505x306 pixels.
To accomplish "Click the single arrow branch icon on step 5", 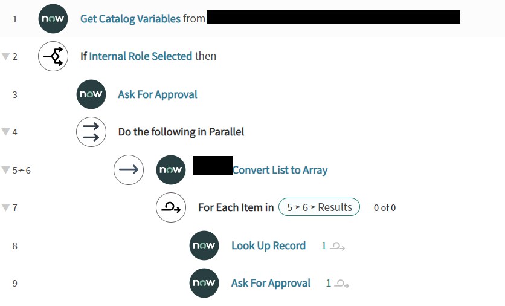I will [129, 170].
